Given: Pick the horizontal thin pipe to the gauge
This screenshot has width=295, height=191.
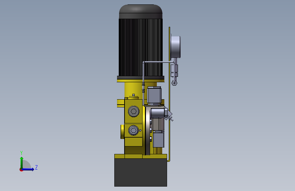Looking at the screenshot, I should (x=159, y=62).
